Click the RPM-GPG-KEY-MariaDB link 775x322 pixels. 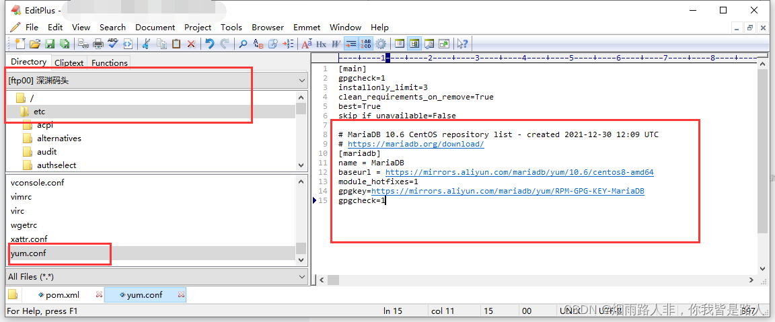click(508, 191)
